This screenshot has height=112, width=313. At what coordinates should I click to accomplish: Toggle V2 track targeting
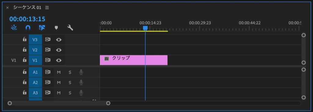(x=35, y=50)
